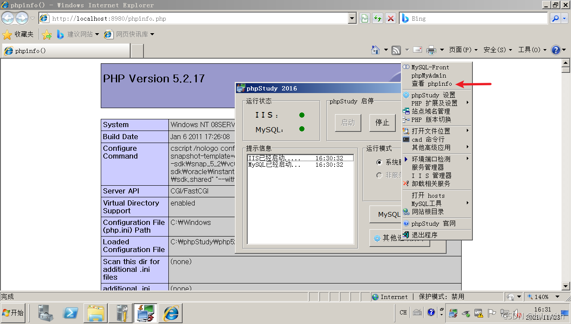Viewport: 571px width, 324px height.
Task: Go back with the IE back arrow
Action: pos(8,18)
